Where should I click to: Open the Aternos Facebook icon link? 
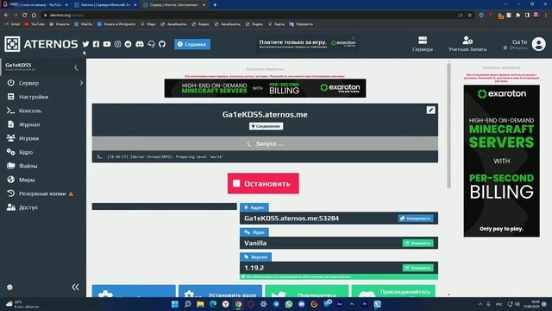click(96, 44)
